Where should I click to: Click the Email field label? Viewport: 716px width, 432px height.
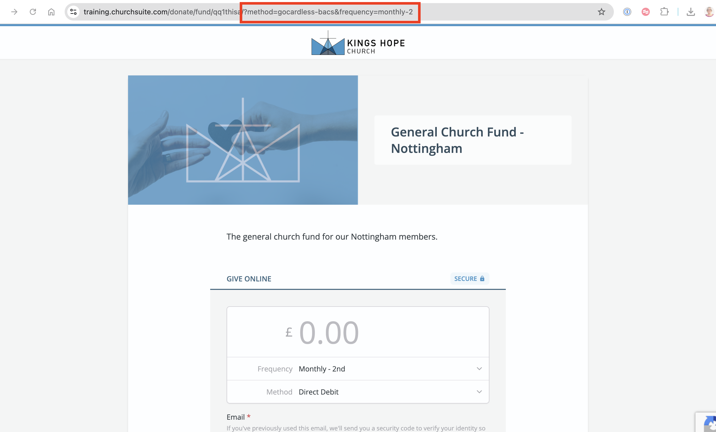pos(235,417)
